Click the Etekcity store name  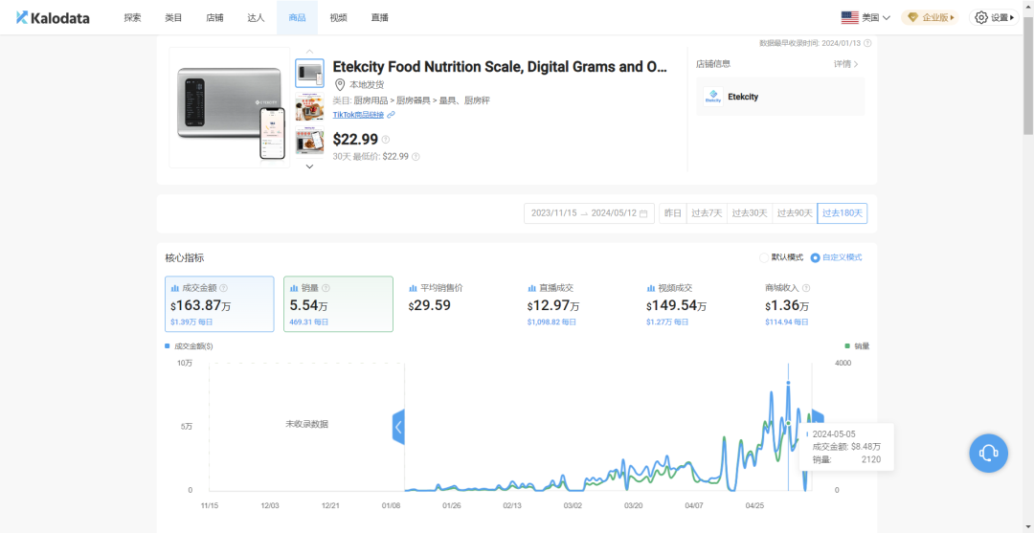click(x=743, y=97)
